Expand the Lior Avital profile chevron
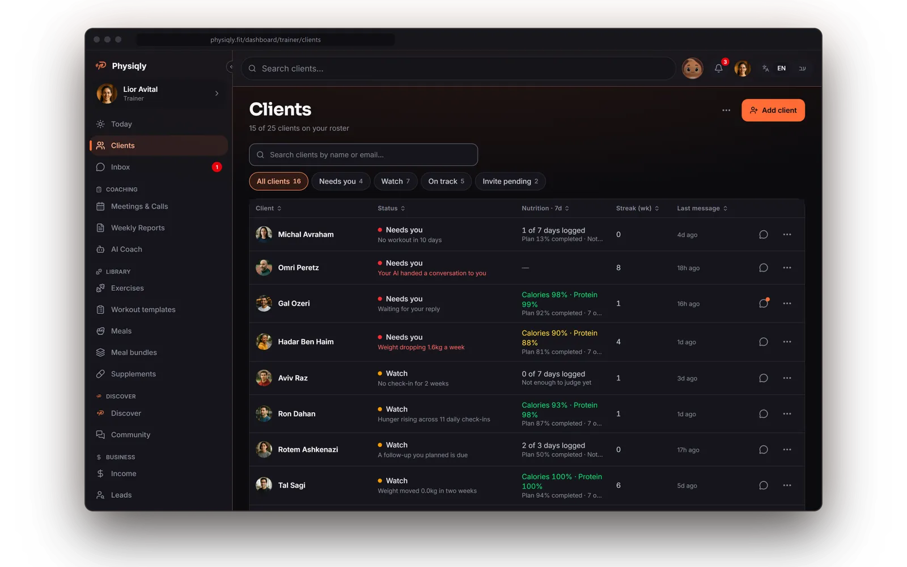Viewport: 907px width, 567px height. click(217, 94)
